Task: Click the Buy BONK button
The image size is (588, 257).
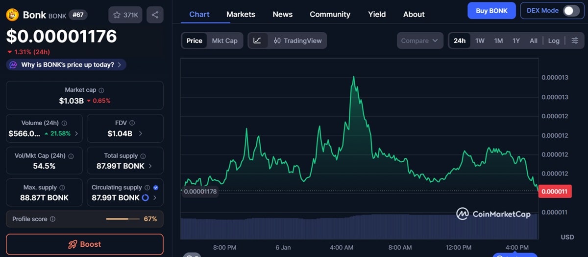Action: (491, 11)
